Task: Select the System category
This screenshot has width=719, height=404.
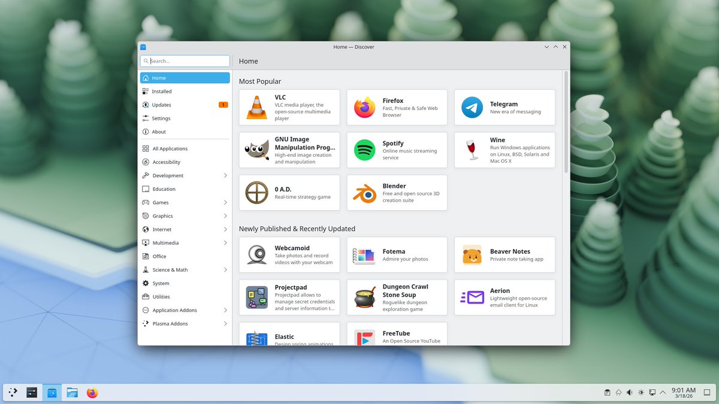Action: [185, 283]
